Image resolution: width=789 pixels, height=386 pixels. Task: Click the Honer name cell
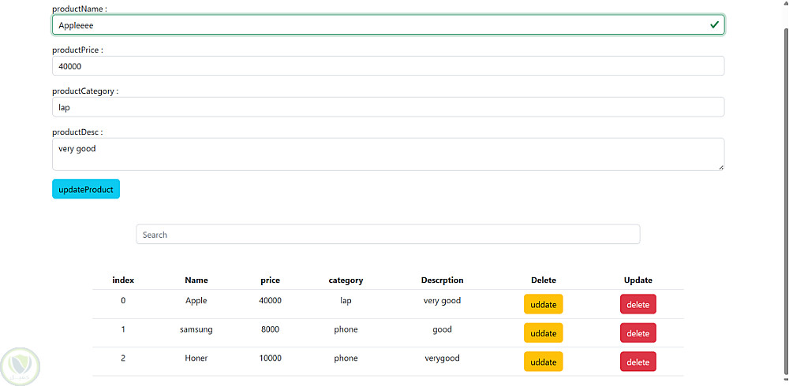point(196,358)
